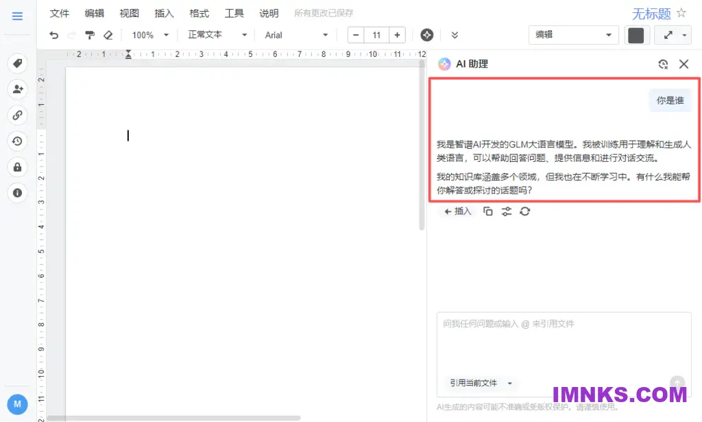
Task: Select the paint format tool
Action: 90,35
